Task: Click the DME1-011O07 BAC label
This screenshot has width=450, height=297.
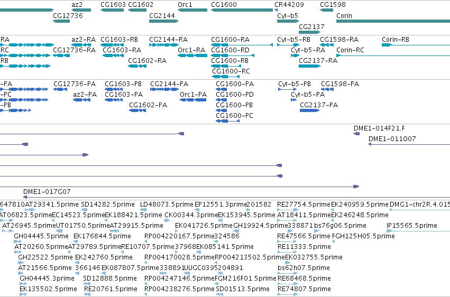Action: tap(392, 139)
